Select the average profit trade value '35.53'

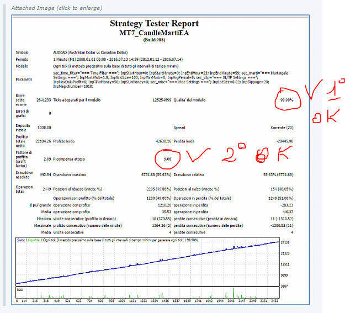(x=167, y=212)
